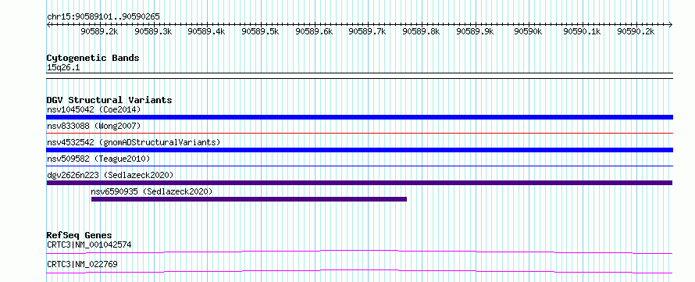Click nsv4532542 (gnomADStructuralVariants) label
Image resolution: width=695 pixels, height=282 pixels.
[x=134, y=142]
